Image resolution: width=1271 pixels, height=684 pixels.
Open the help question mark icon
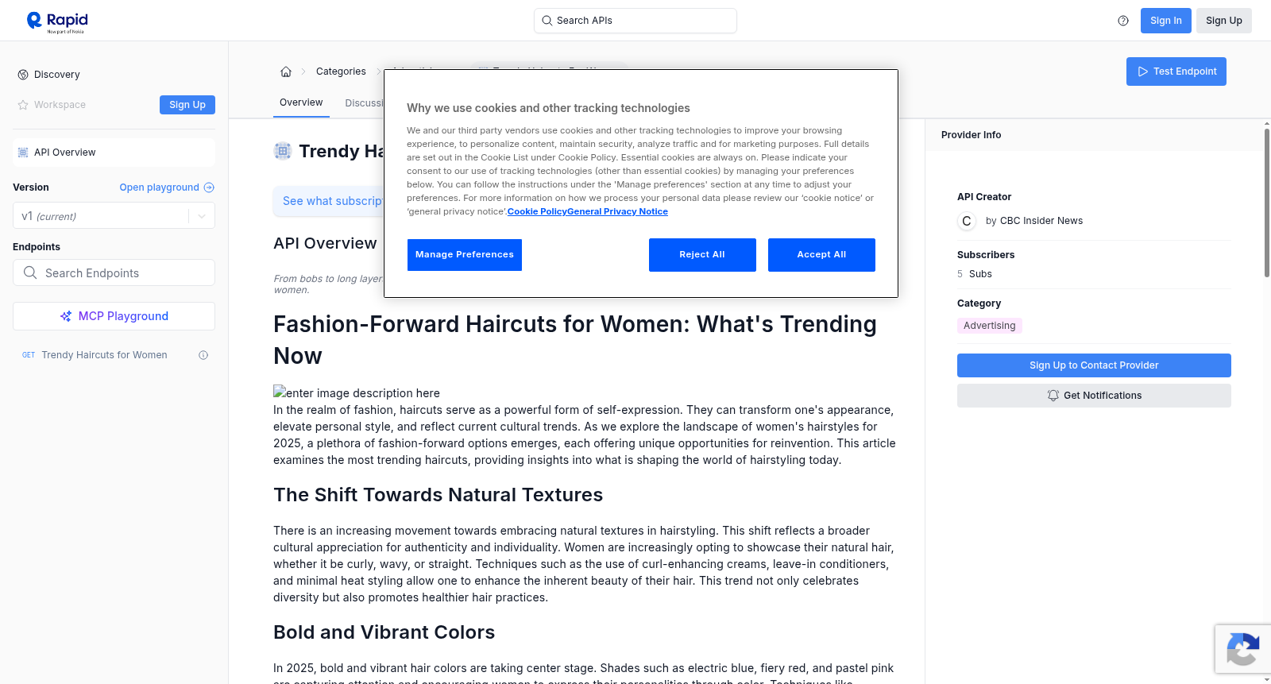[1123, 21]
